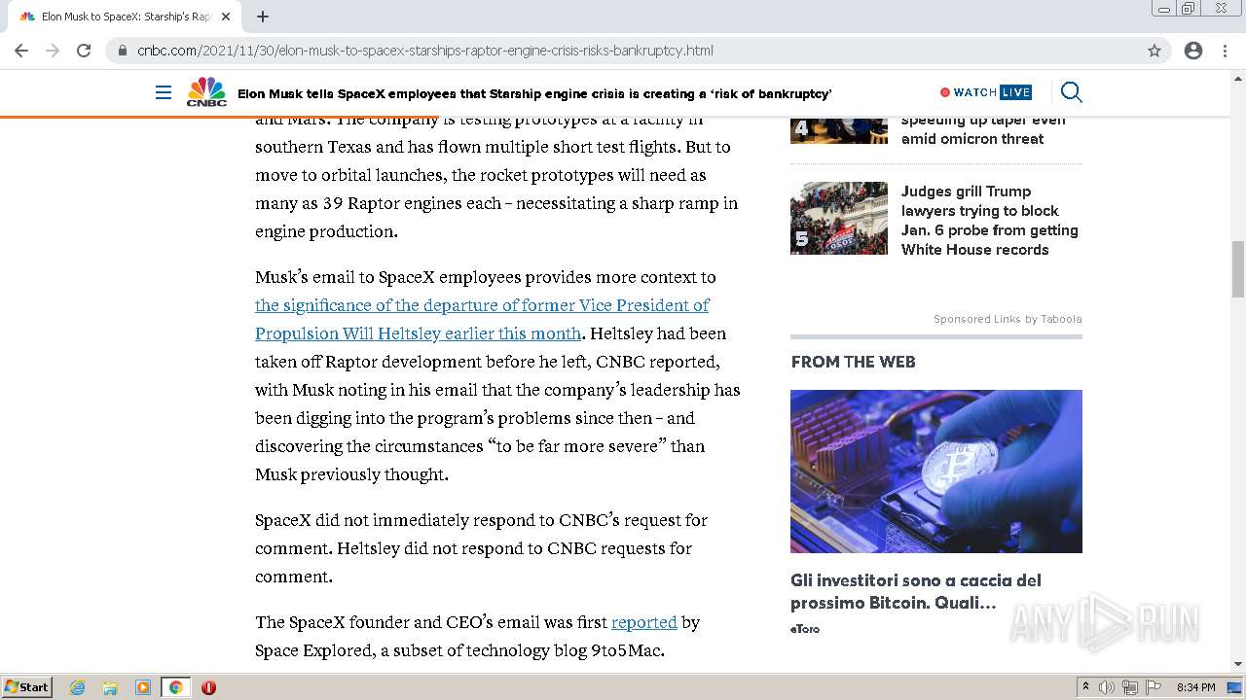Image resolution: width=1246 pixels, height=700 pixels.
Task: Open the speeding up taper headline
Action: 983,129
